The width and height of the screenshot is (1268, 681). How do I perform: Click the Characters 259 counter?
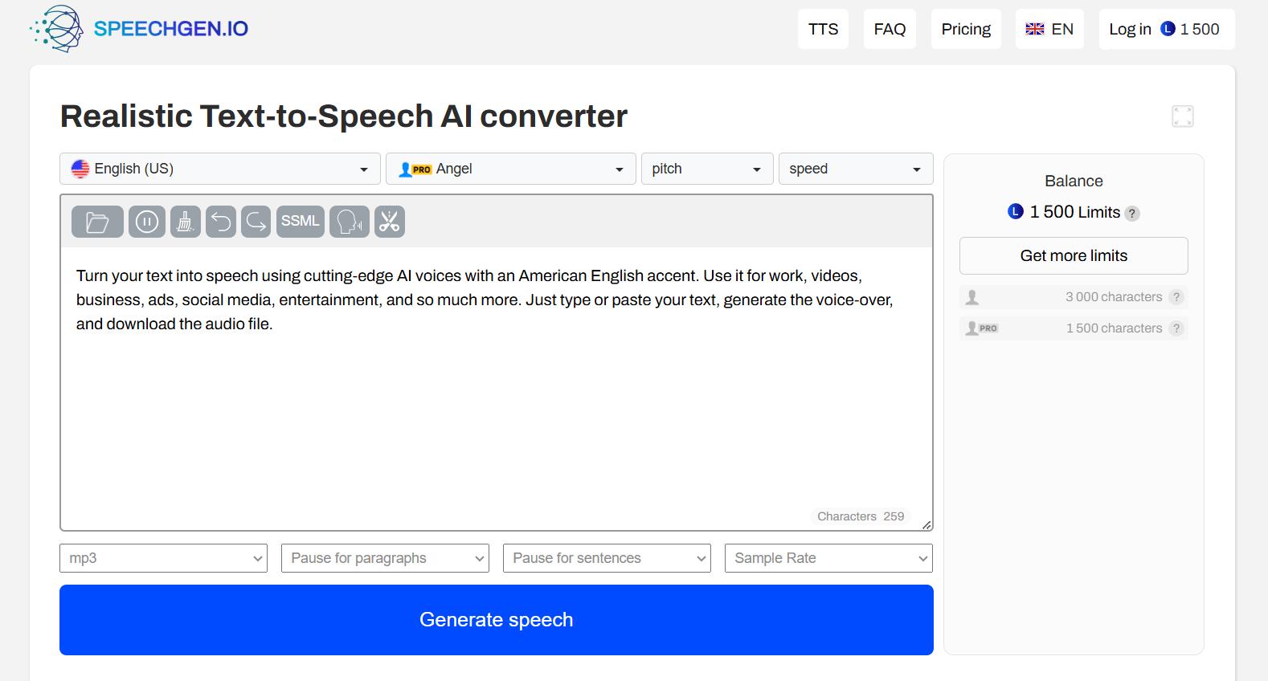point(861,516)
